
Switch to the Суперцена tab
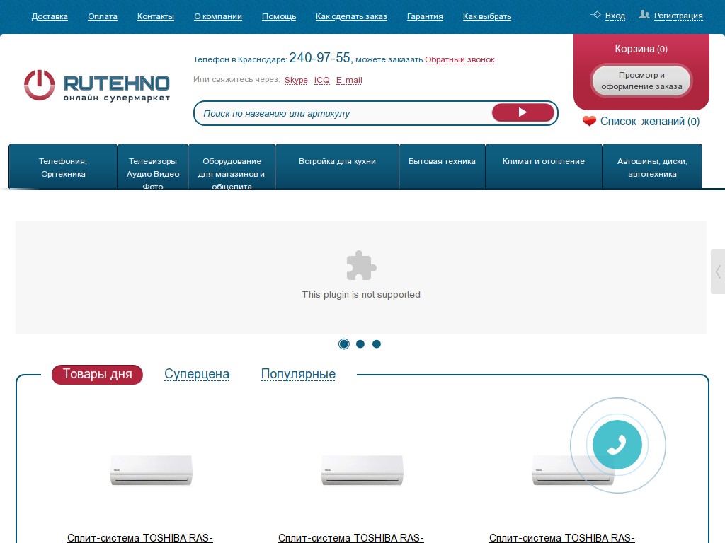(x=197, y=374)
